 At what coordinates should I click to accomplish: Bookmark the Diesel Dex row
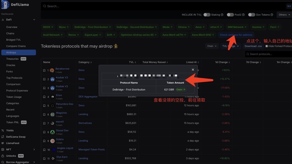(x=44, y=132)
